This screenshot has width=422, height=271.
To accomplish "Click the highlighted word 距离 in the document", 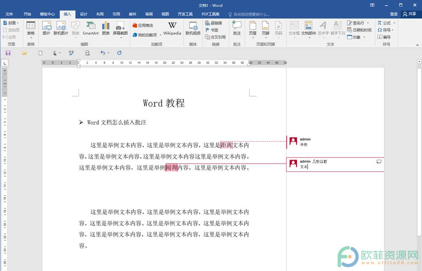I will coord(226,145).
